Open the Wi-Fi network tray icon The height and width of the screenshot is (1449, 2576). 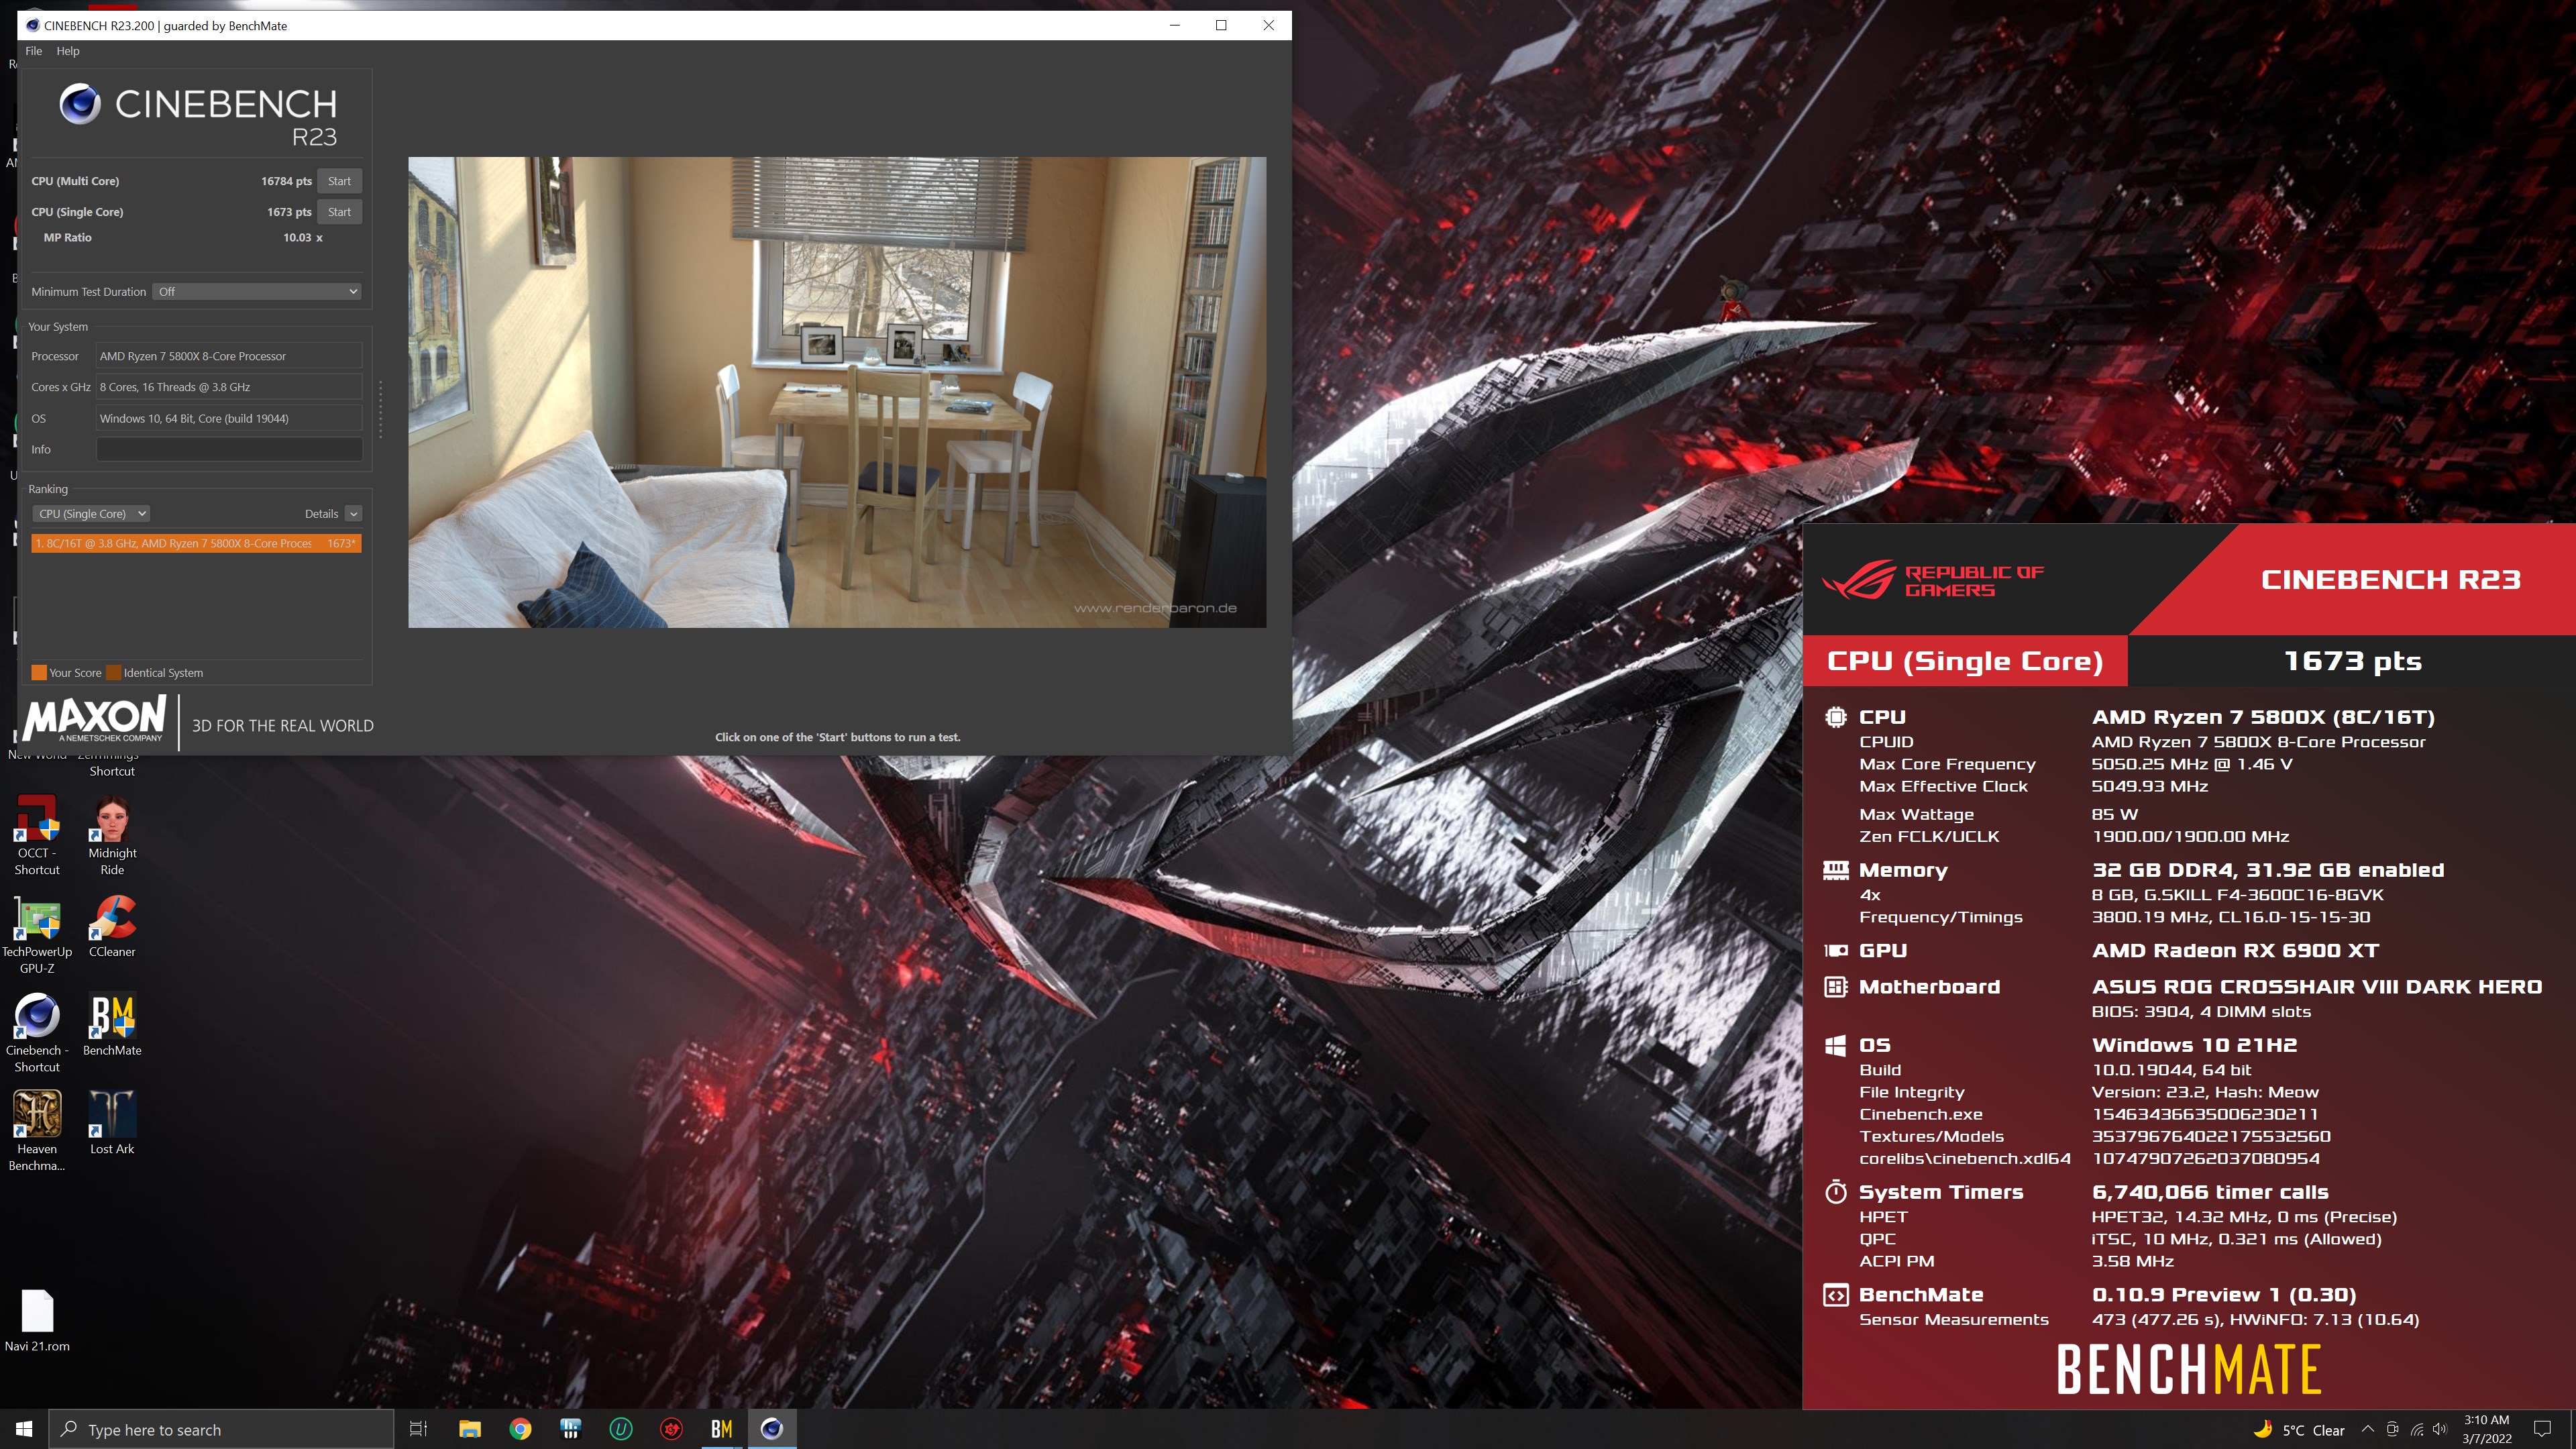tap(2416, 1429)
